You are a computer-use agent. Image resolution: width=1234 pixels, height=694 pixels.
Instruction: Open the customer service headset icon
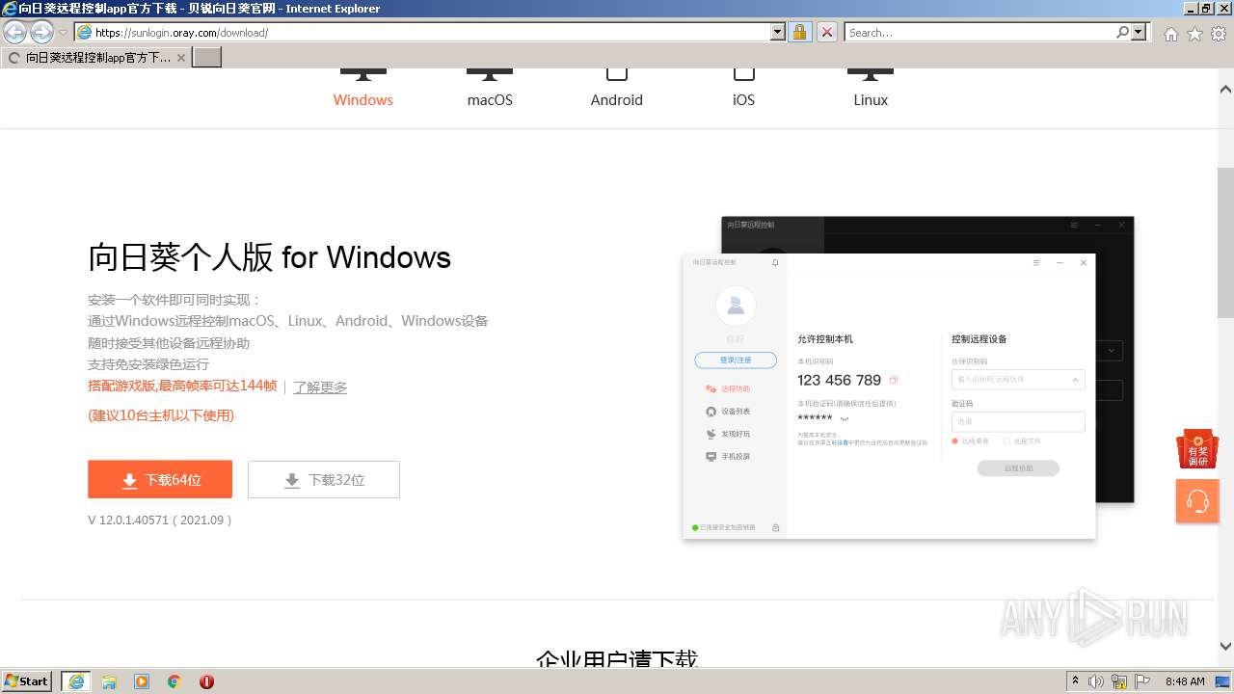[1197, 501]
